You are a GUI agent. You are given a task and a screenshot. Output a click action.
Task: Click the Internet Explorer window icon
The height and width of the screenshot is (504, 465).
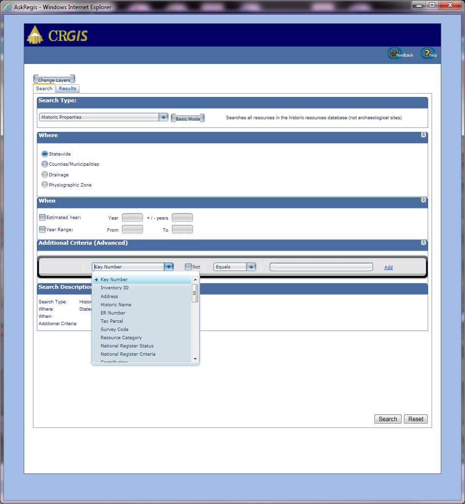[x=8, y=7]
